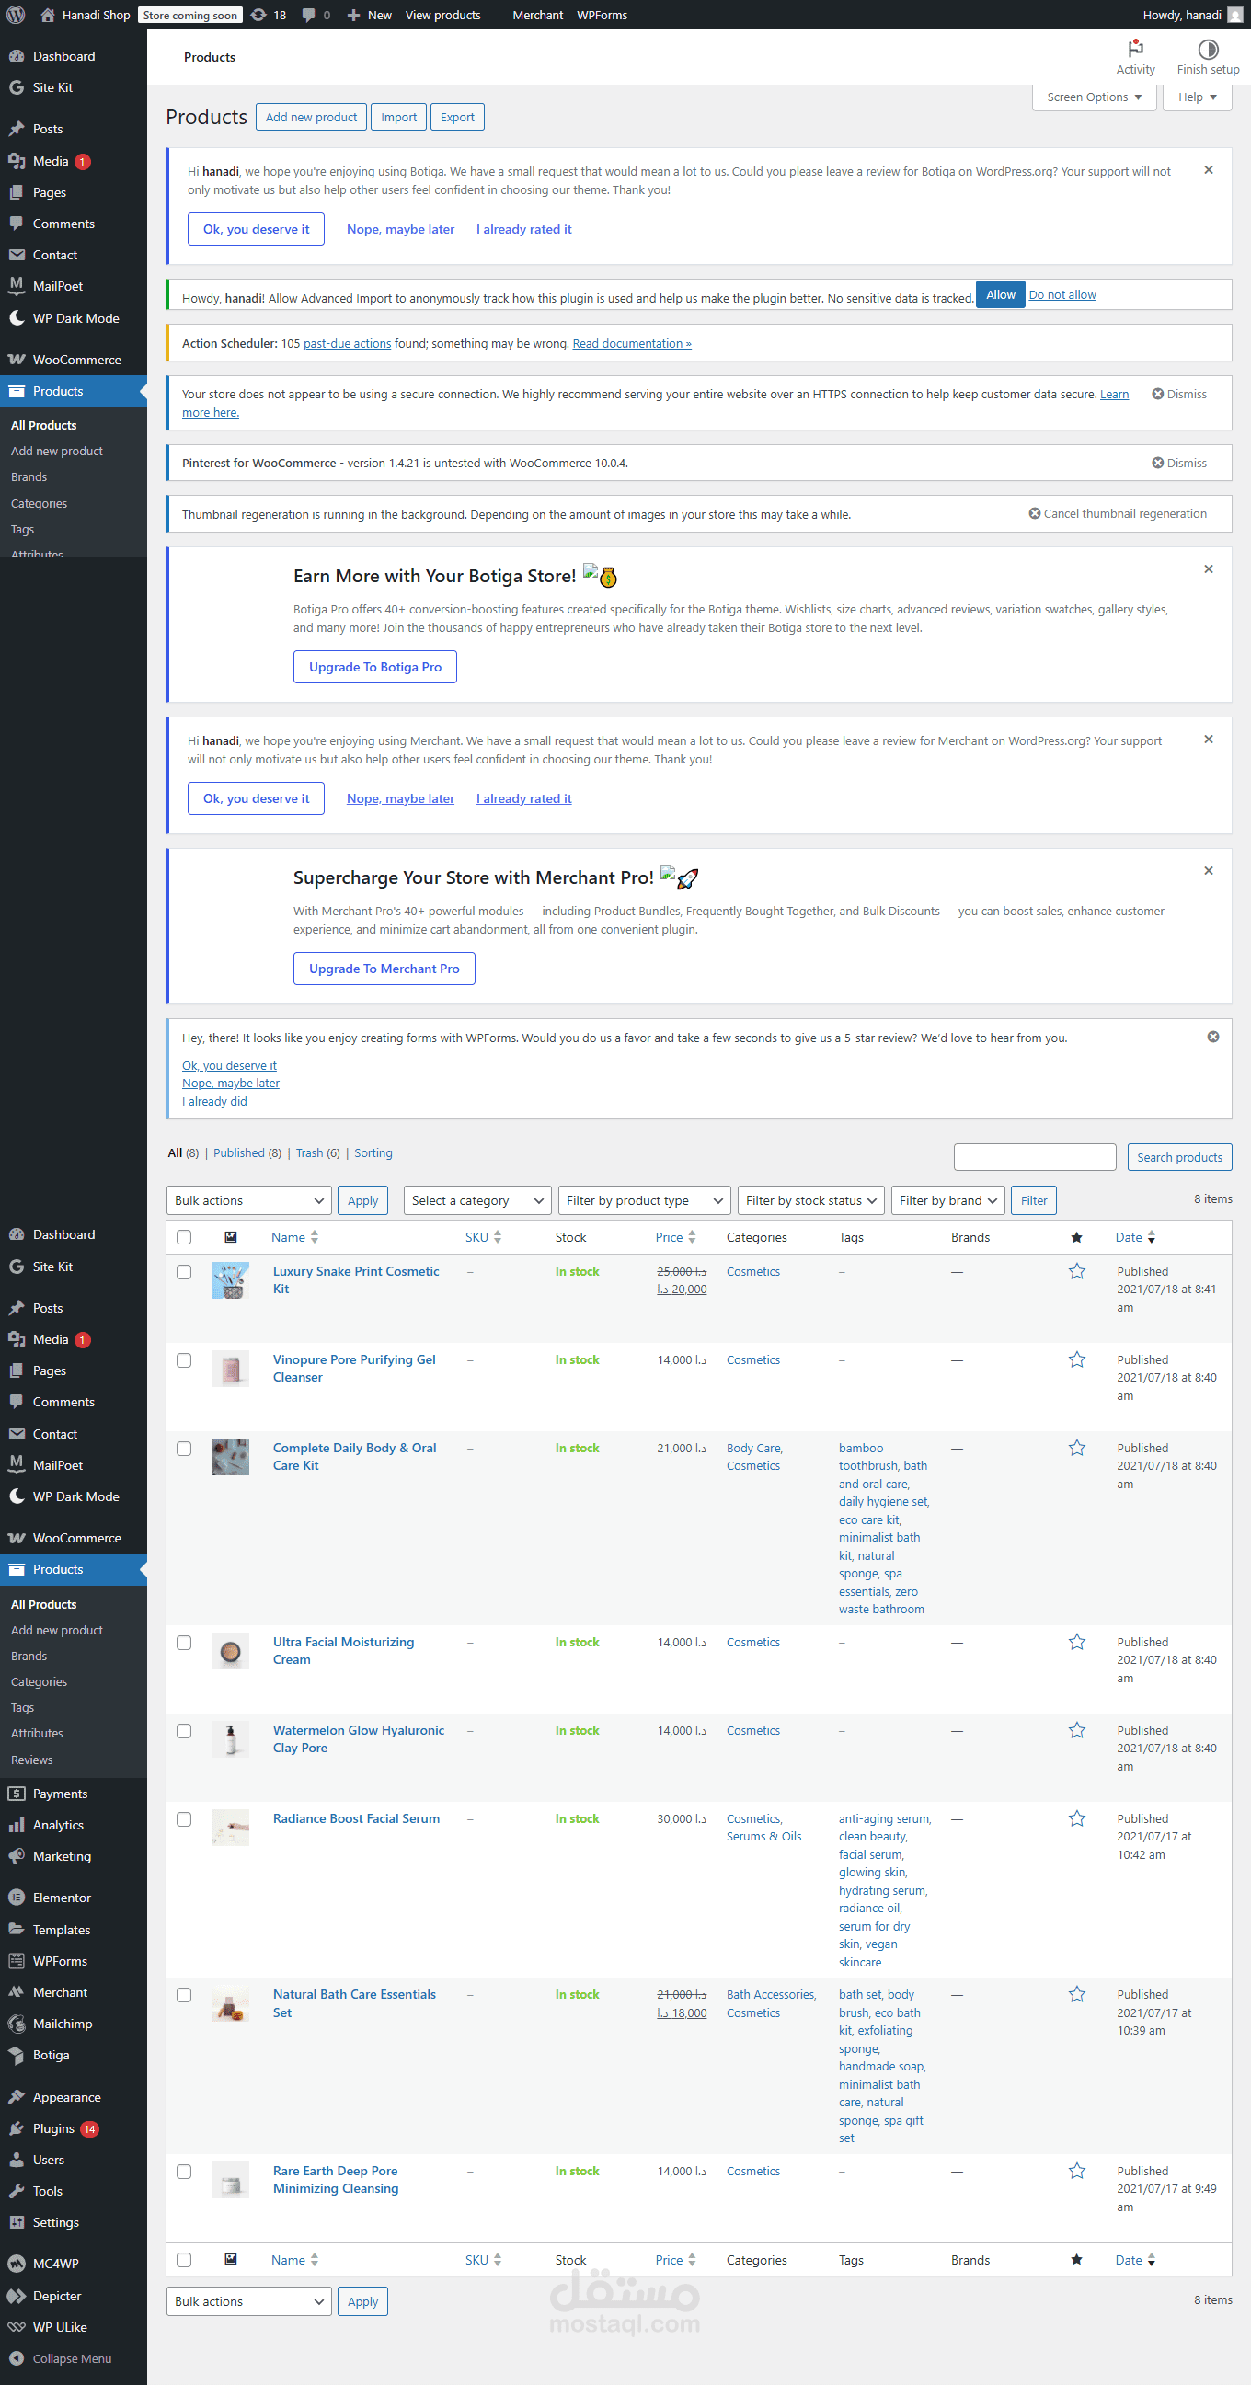Click the WordPress logo in admin bar
Screen dimensions: 1251x2385
(x=16, y=15)
